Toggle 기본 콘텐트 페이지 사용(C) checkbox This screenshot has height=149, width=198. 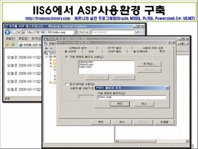[x=67, y=57]
